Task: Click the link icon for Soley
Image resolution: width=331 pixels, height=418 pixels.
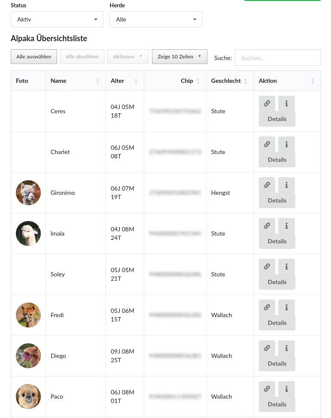Action: [x=267, y=267]
